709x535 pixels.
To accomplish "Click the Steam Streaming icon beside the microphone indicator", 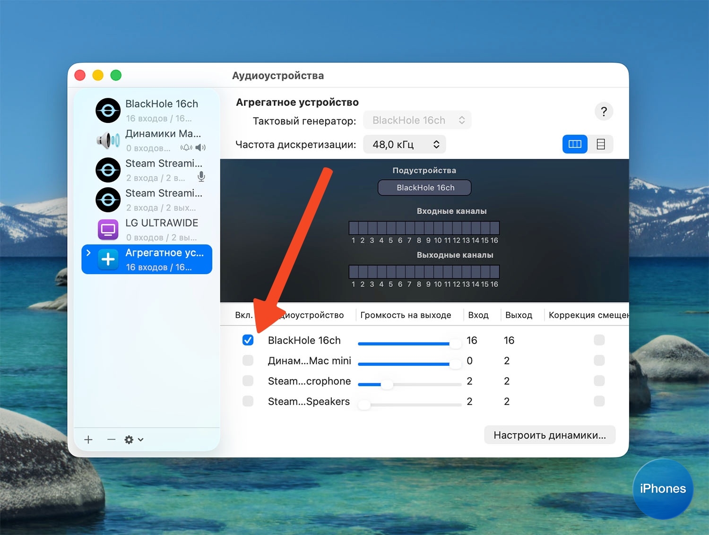I will point(108,170).
